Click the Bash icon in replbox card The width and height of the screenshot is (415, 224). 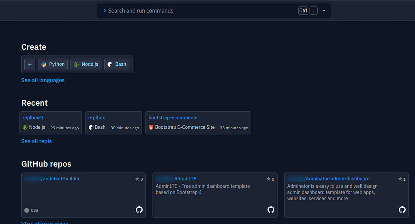point(91,128)
